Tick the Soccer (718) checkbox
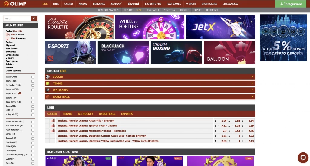Screen dimensions: 310x166 (x=33, y=77)
